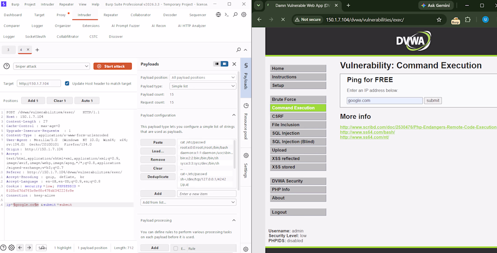Open SQL Injection in DVWA sidebar
Screen dimensions: 497x253
click(298, 133)
